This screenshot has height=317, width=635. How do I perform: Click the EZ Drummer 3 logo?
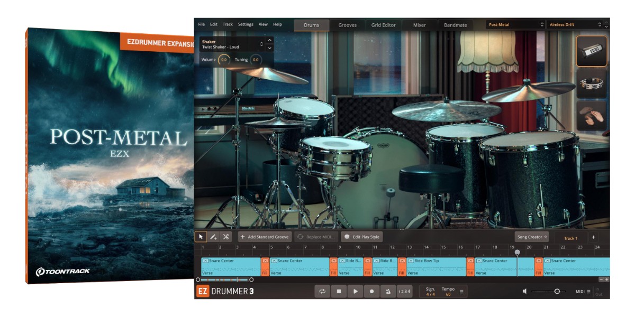pos(226,291)
